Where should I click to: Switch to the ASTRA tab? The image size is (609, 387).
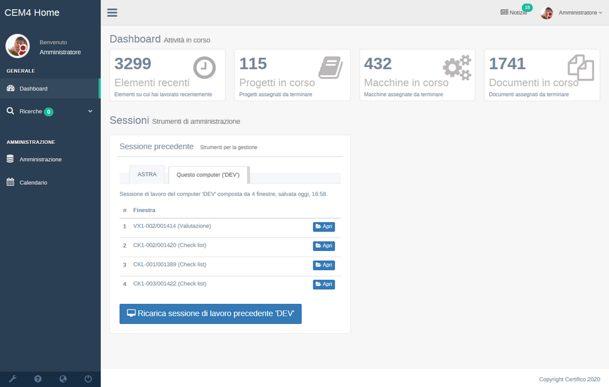tap(147, 174)
